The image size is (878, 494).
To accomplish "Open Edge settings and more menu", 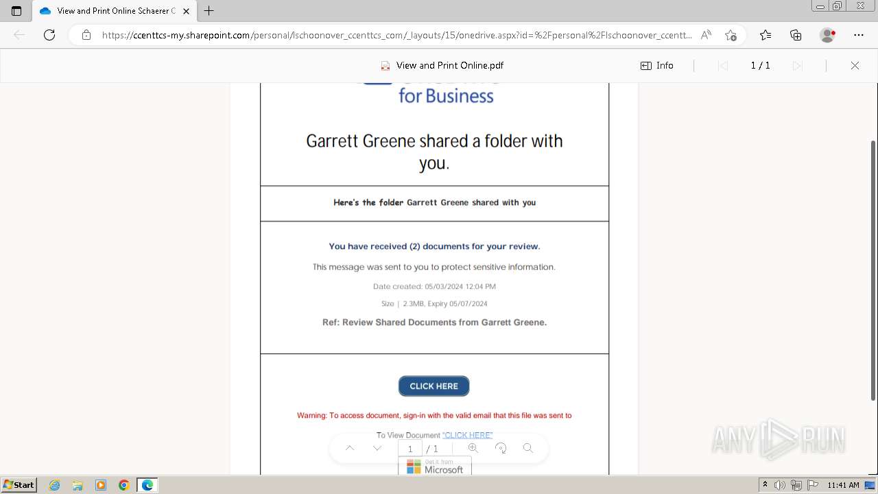I will [x=859, y=35].
